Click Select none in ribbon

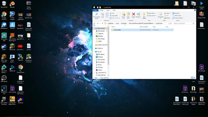click(177, 16)
